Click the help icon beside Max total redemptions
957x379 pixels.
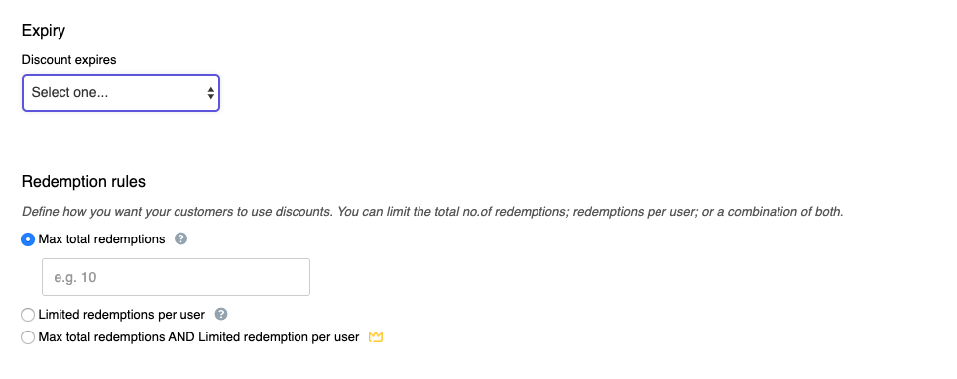pyautogui.click(x=180, y=238)
